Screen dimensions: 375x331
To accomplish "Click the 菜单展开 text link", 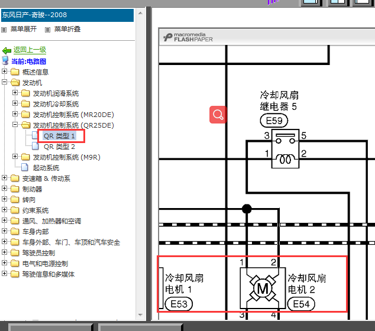I will [x=24, y=29].
